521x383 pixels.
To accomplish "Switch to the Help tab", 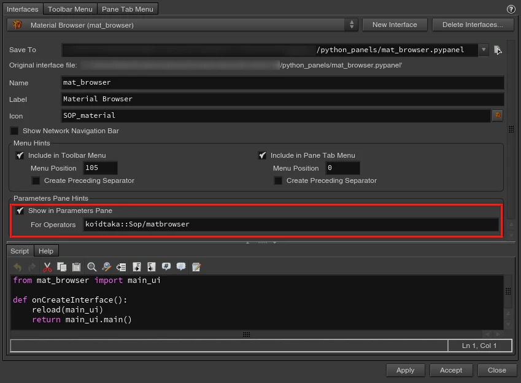I will coord(46,251).
